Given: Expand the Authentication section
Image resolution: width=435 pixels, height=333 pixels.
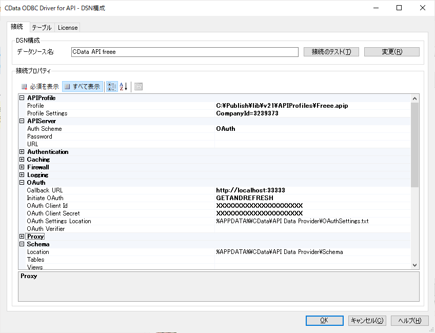Looking at the screenshot, I should click(22, 152).
